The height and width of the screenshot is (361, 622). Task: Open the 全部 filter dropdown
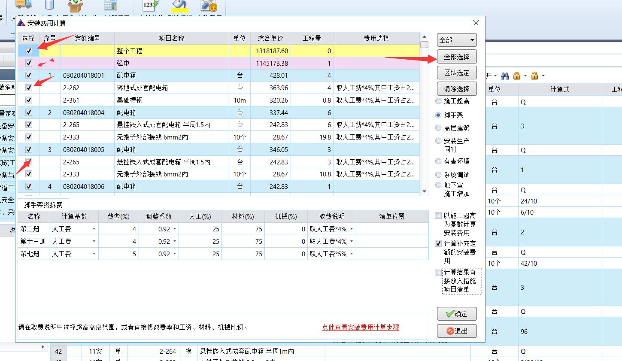pyautogui.click(x=457, y=40)
